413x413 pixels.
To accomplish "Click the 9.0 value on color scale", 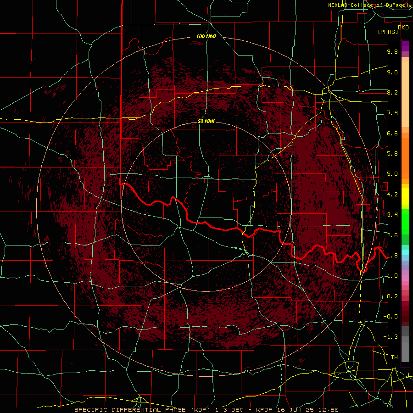I will (392, 73).
